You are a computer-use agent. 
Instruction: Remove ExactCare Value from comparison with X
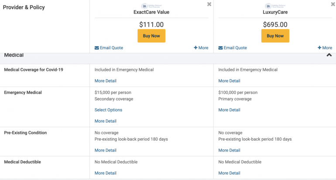pos(209,4)
